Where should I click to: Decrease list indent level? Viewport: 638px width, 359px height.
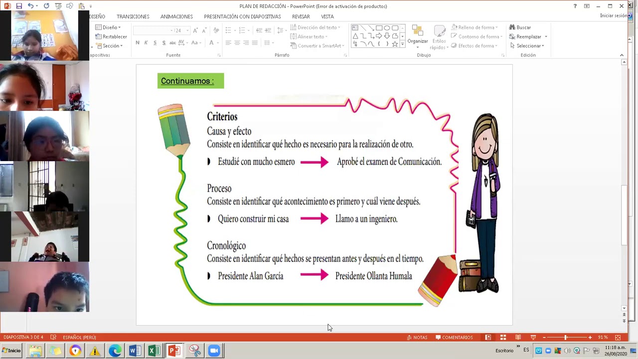259,30
